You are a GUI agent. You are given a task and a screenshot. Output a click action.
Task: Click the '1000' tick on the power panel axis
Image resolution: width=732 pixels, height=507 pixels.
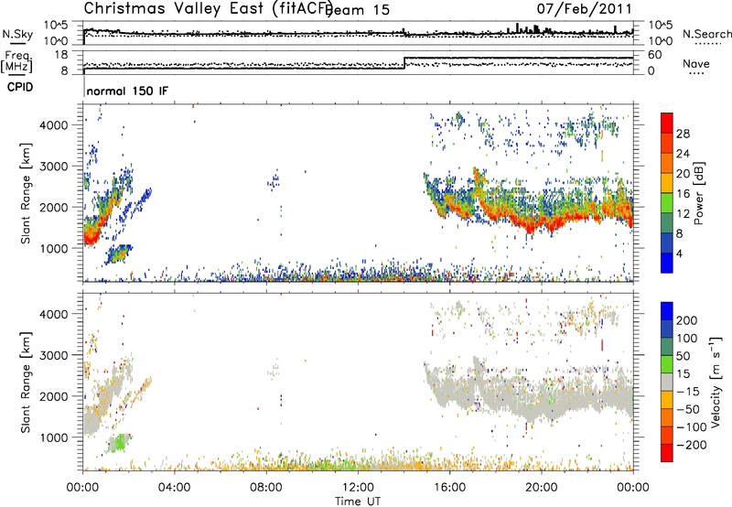pos(53,248)
